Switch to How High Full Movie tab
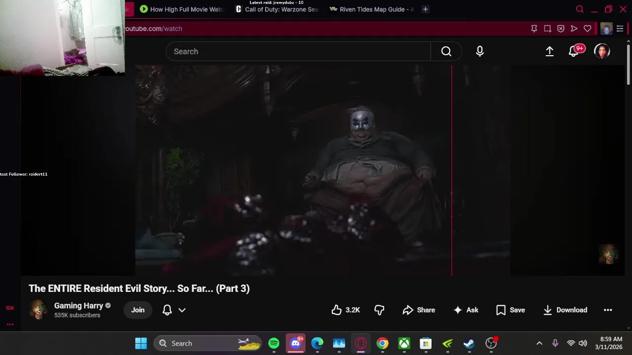 pyautogui.click(x=181, y=9)
